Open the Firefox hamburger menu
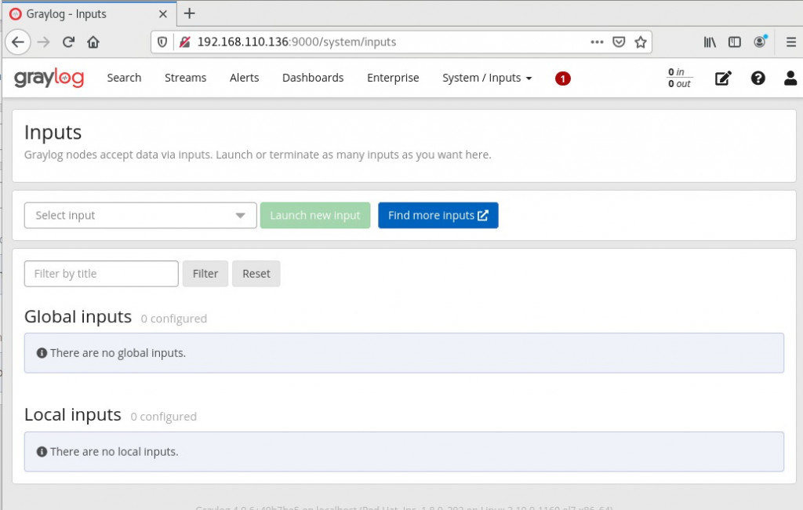 tap(791, 42)
